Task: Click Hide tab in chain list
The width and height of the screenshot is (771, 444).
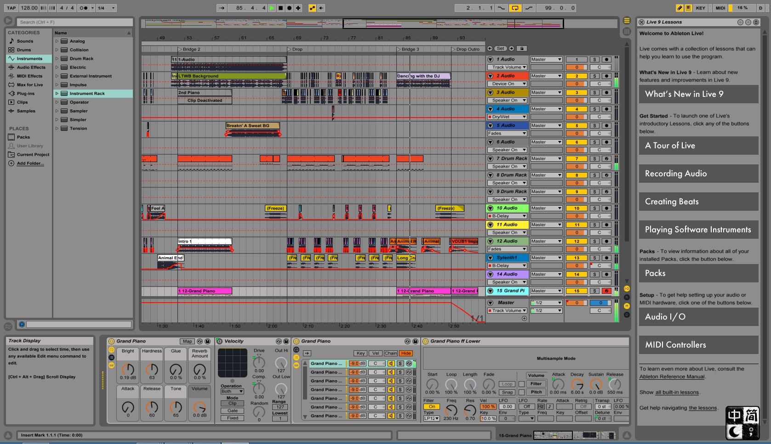Action: pos(406,354)
